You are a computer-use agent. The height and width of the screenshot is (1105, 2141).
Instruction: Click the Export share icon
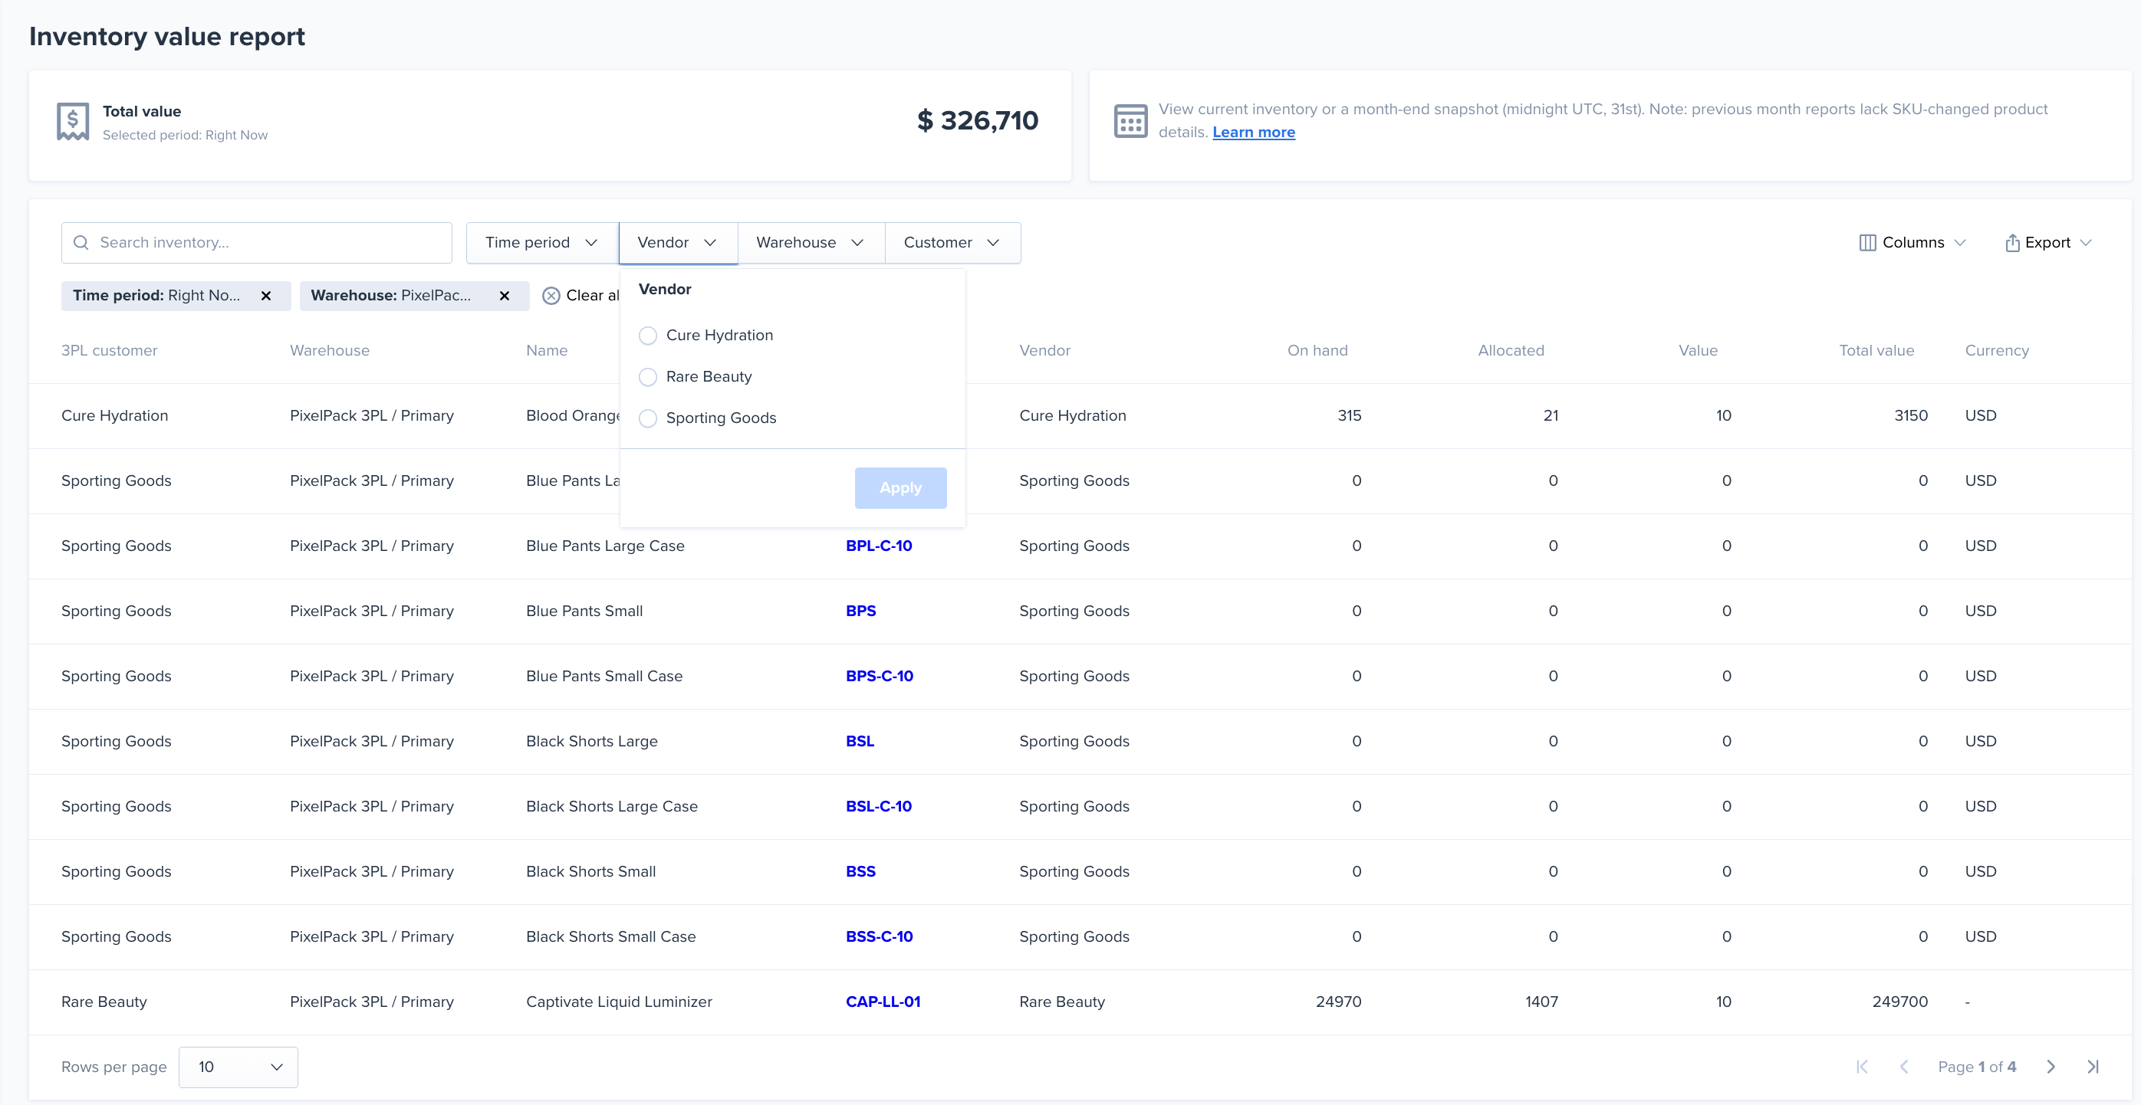coord(2012,243)
